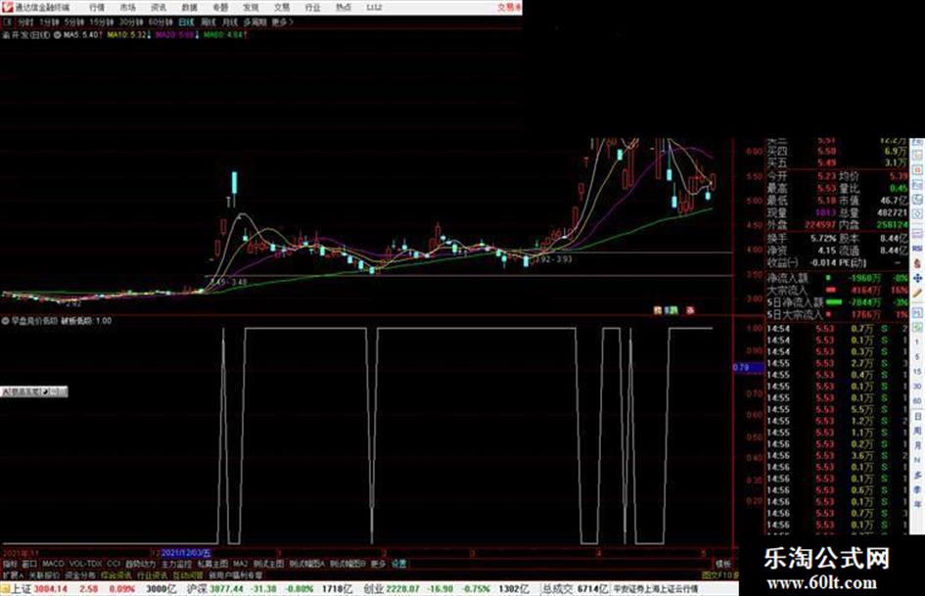Click the 2021/12/03 date label on time axis
925x596 pixels.
pos(185,553)
